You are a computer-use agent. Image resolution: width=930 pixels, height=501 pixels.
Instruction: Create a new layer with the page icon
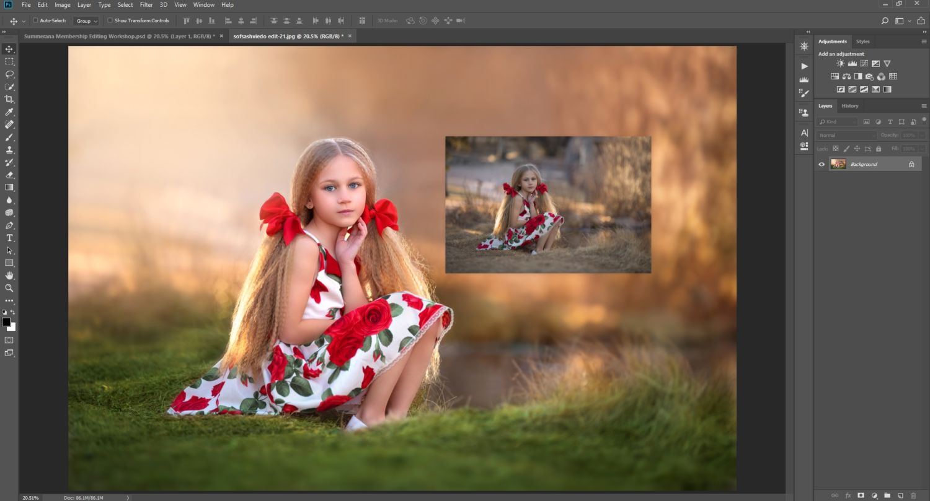point(900,495)
